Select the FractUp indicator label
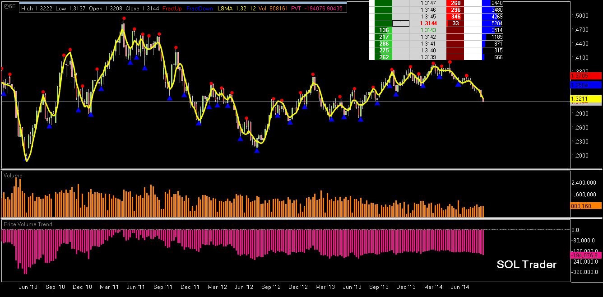This screenshot has height=297, width=603. tap(172, 8)
